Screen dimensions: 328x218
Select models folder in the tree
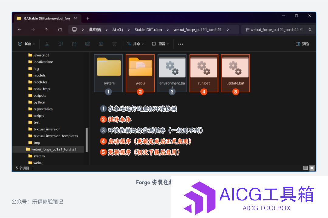[37, 75]
